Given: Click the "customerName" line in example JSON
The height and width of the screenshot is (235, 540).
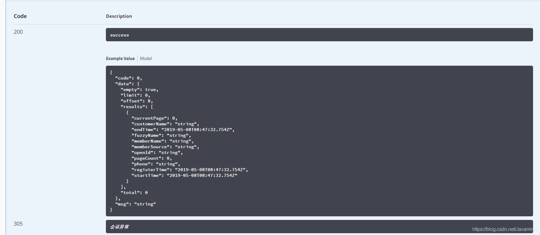Looking at the screenshot, I should coord(165,124).
